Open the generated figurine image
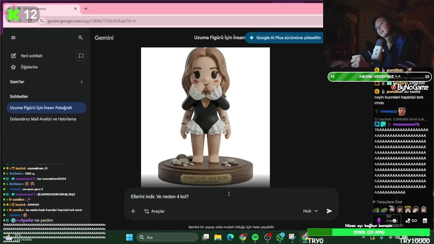 (205, 117)
